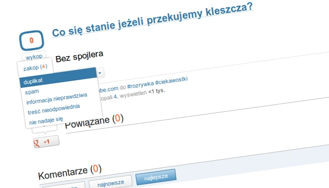Viewport: 329px width, 188px height.
Task: Choose the nie nadaje się option
Action: [46, 121]
